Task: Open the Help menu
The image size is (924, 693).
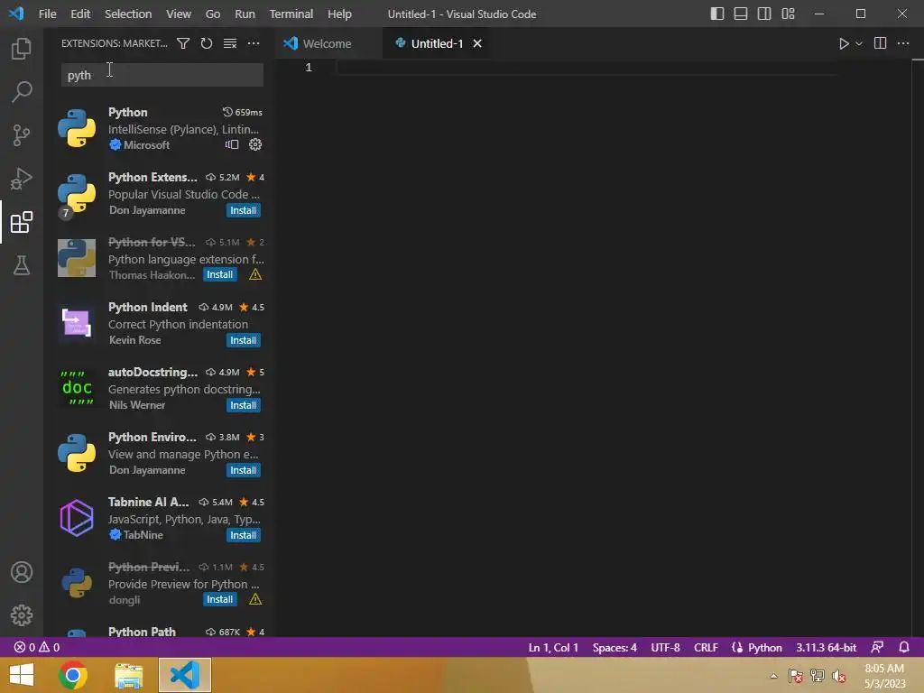Action: (x=339, y=14)
